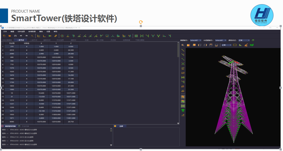Toggle the second highlighted gray side toolbar button
Image resolution: width=283 pixels, height=151 pixels.
(183, 101)
